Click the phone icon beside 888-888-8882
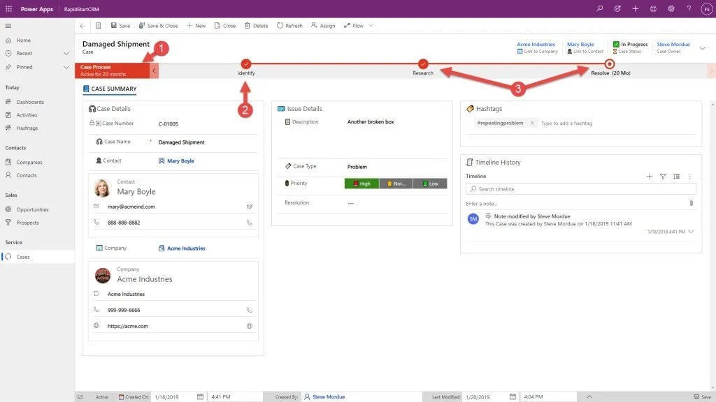The height and width of the screenshot is (402, 716). 250,223
